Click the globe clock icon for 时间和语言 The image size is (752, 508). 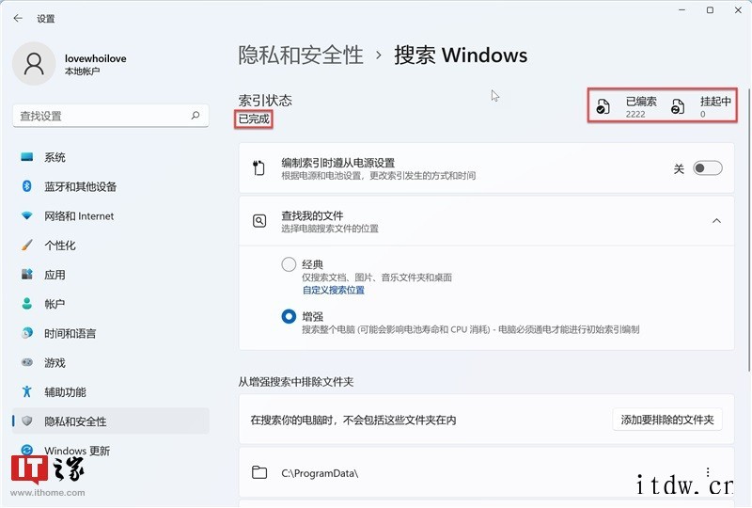[x=27, y=333]
